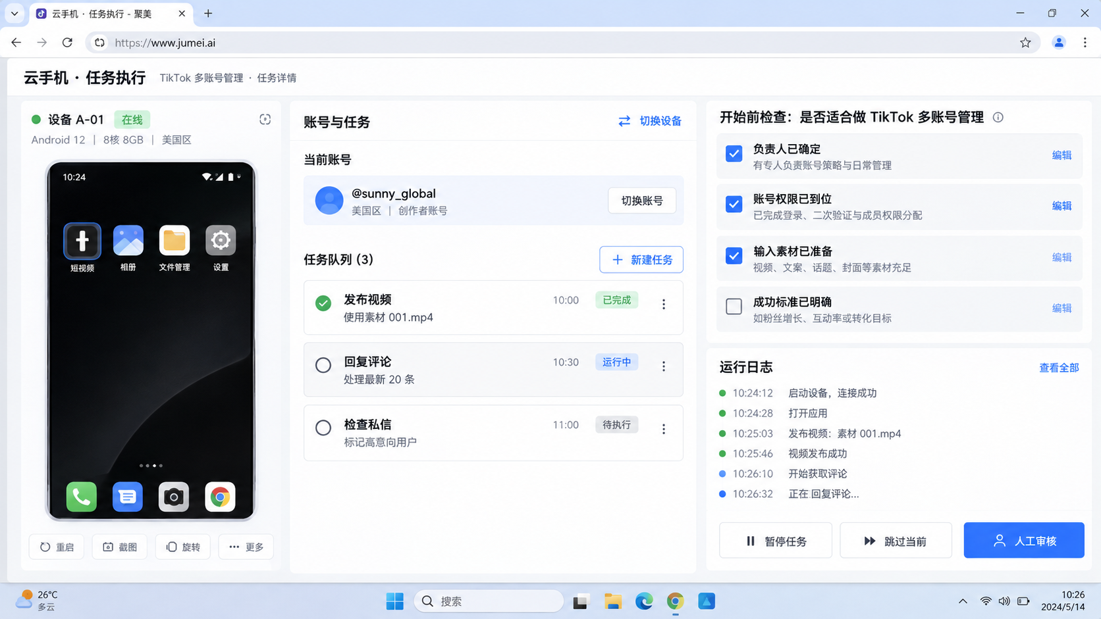Click the 重启 button below the phone
The width and height of the screenshot is (1101, 619).
(x=57, y=547)
